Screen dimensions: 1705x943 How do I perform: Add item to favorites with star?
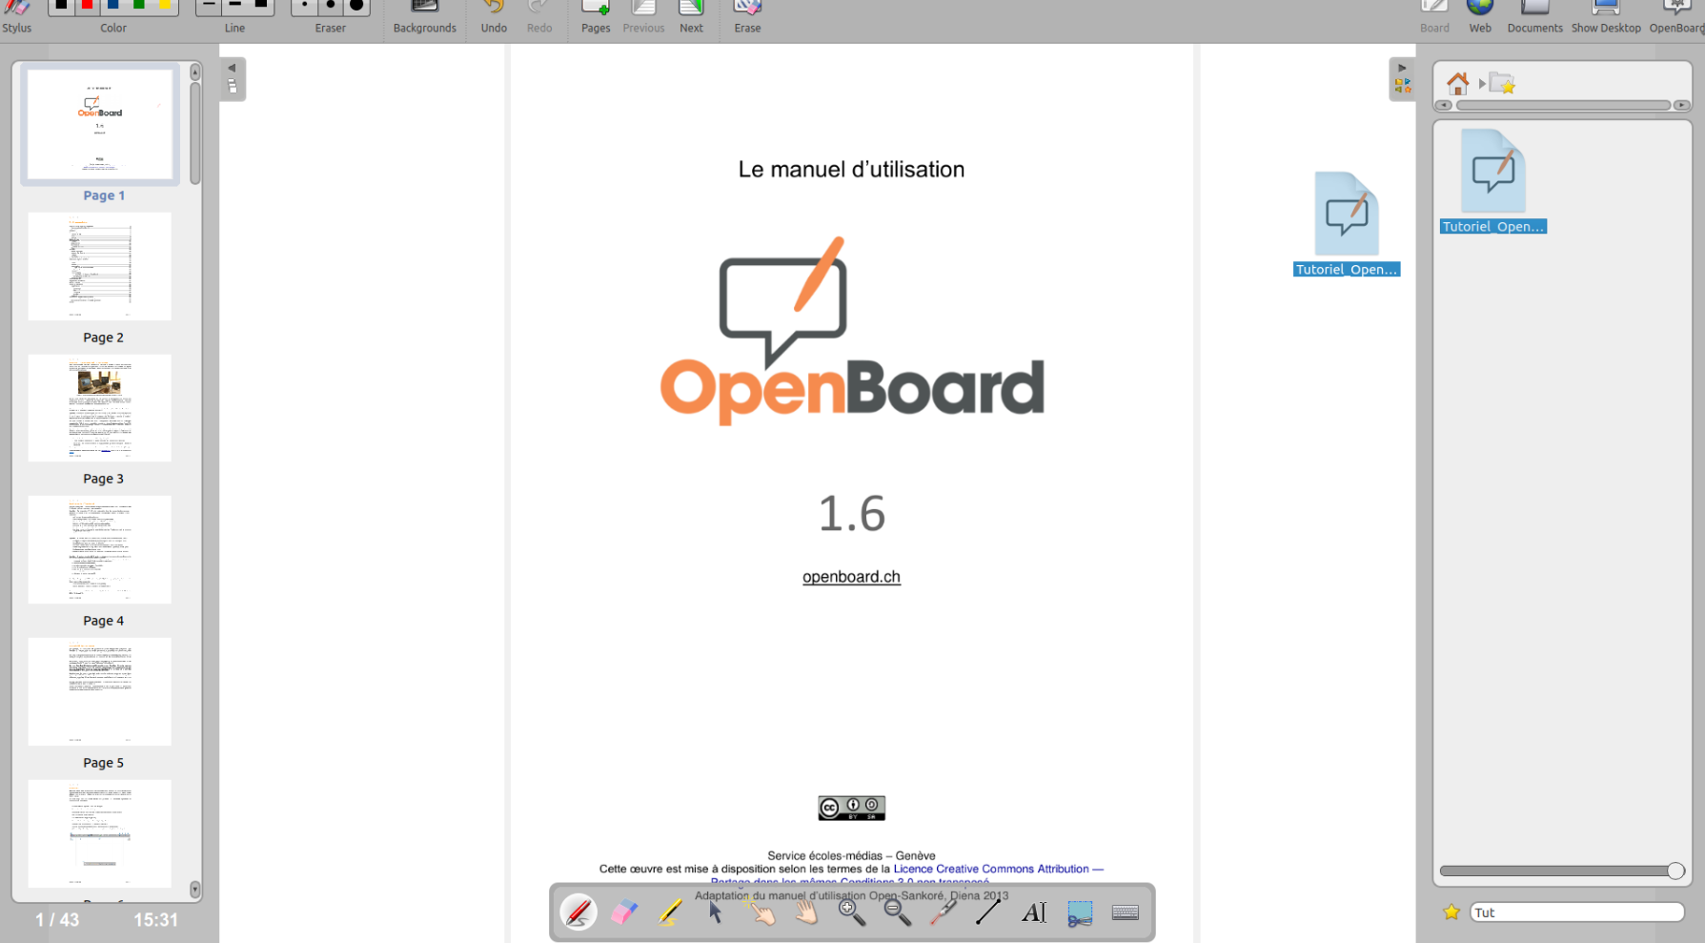click(1451, 912)
